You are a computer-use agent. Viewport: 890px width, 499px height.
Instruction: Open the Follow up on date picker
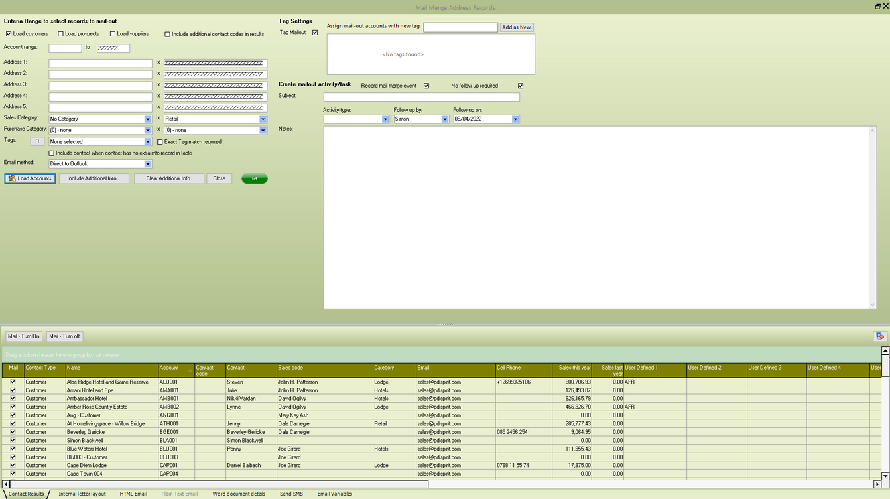[515, 119]
